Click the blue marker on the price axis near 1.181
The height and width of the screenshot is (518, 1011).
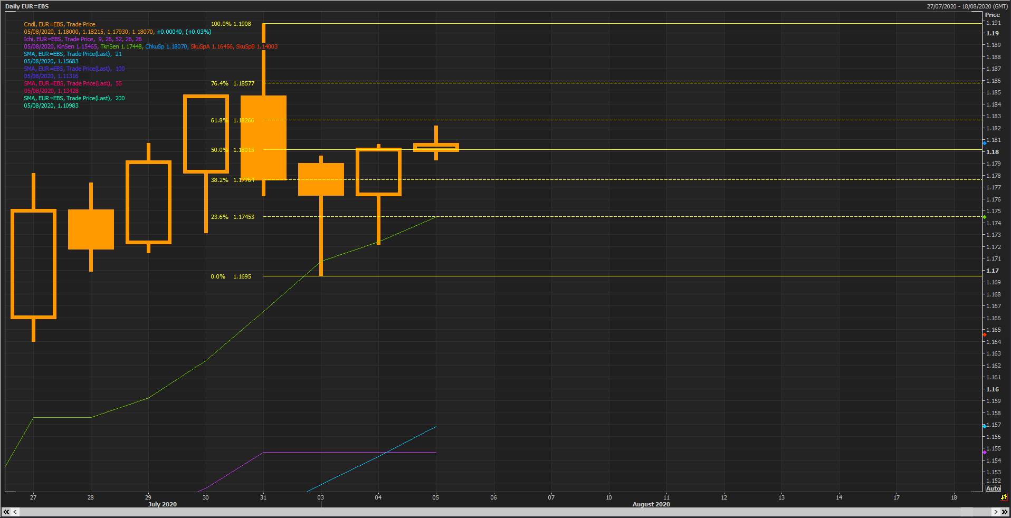985,143
